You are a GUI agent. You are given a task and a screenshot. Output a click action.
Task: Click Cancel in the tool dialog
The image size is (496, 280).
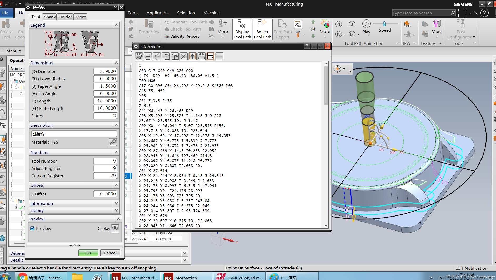(x=110, y=253)
